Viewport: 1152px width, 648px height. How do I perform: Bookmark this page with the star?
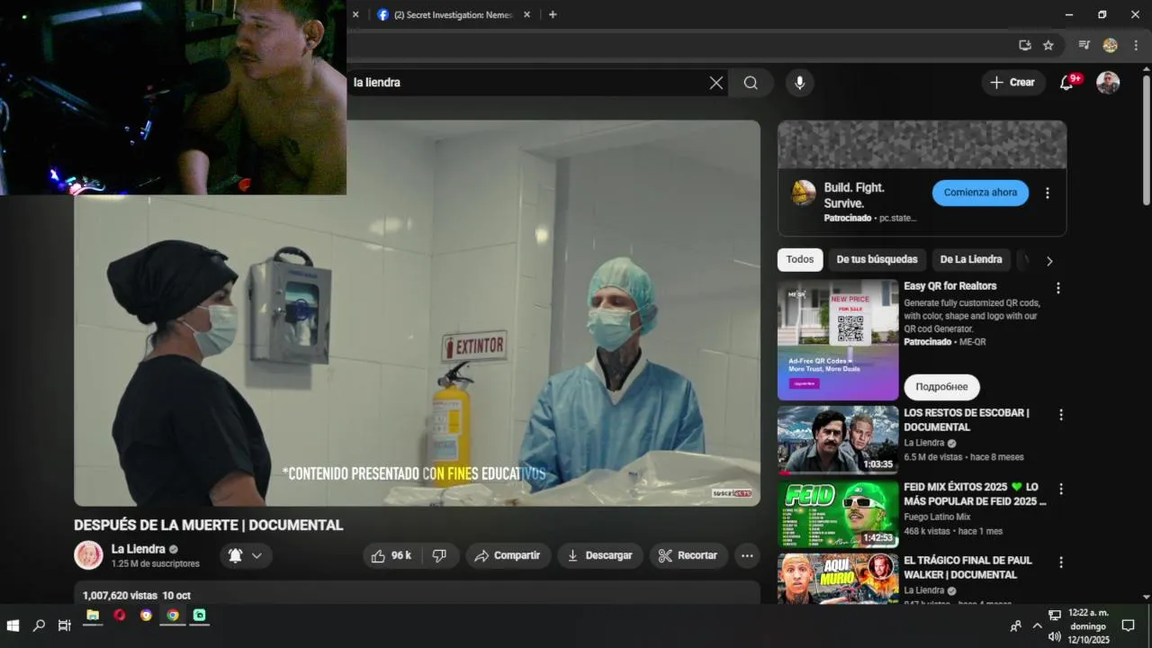pyautogui.click(x=1048, y=45)
